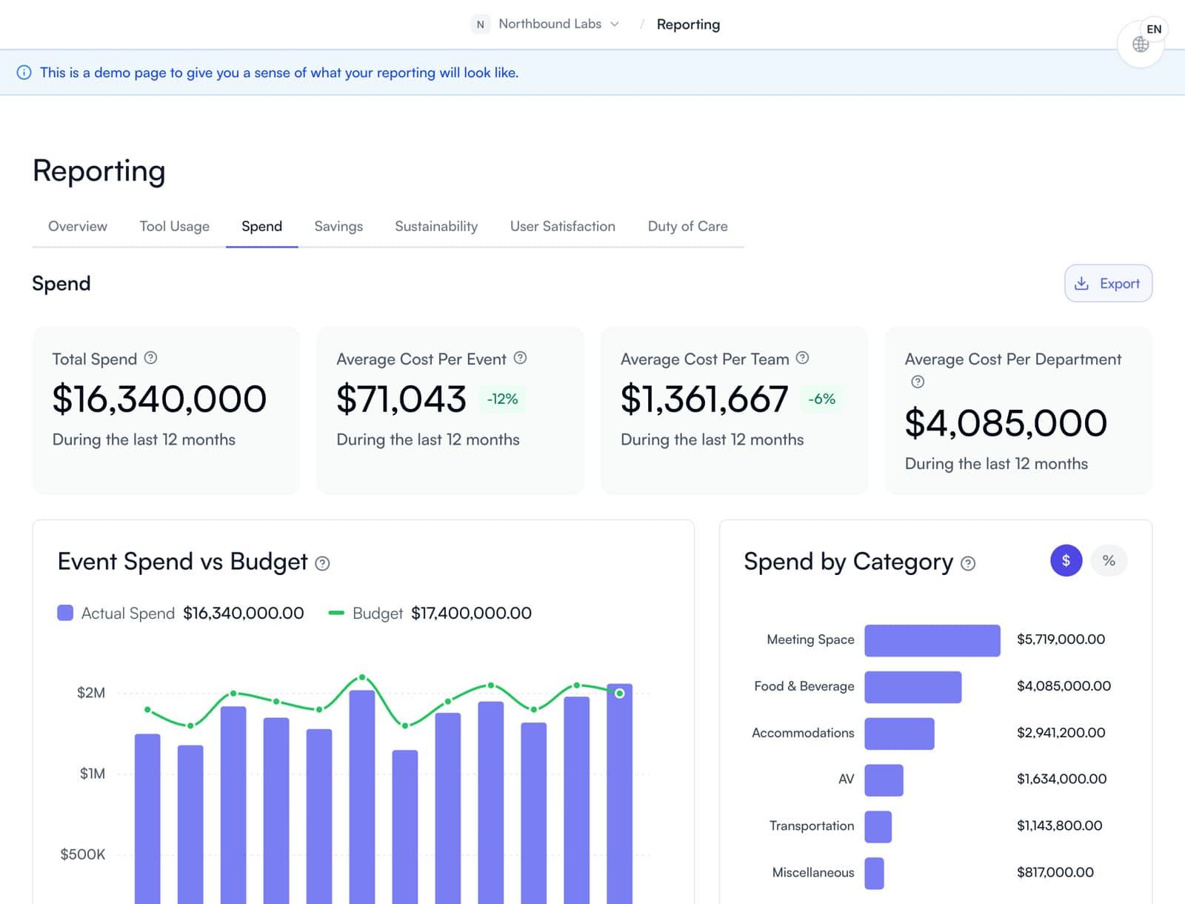Click the $2M axis label
Image resolution: width=1185 pixels, height=904 pixels.
[91, 693]
